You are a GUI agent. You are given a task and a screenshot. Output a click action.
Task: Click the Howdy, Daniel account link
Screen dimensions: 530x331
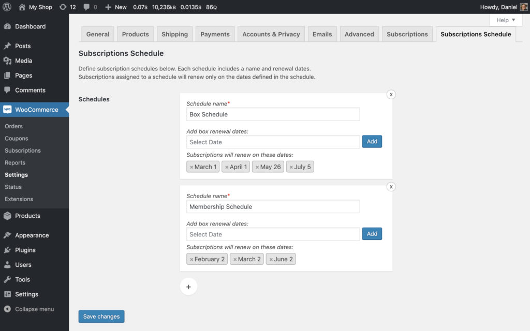coord(498,7)
